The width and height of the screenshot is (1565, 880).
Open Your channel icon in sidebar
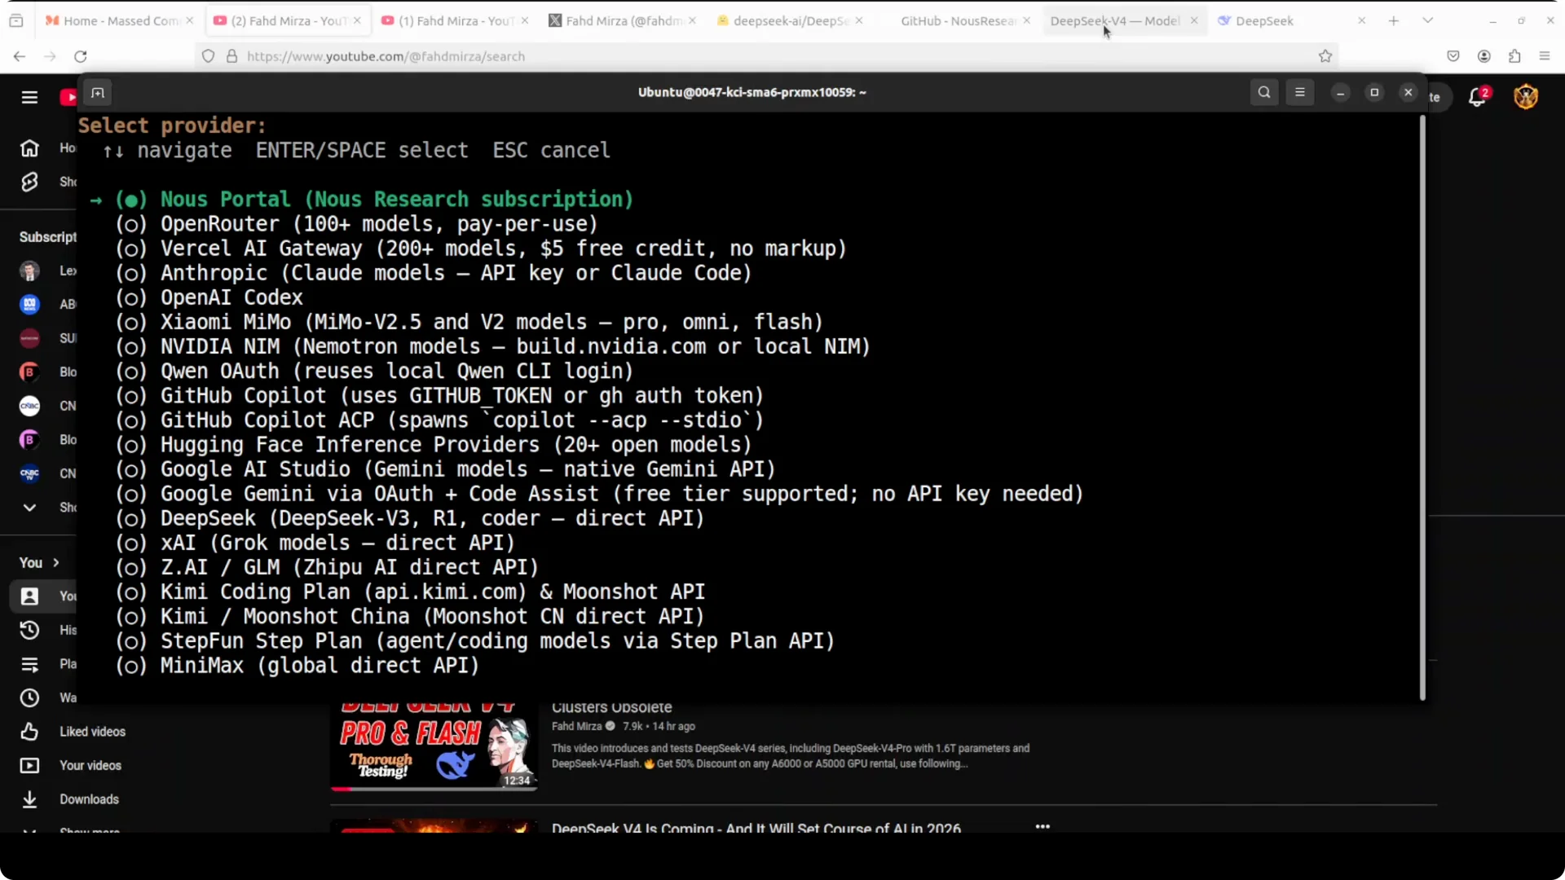click(x=29, y=596)
